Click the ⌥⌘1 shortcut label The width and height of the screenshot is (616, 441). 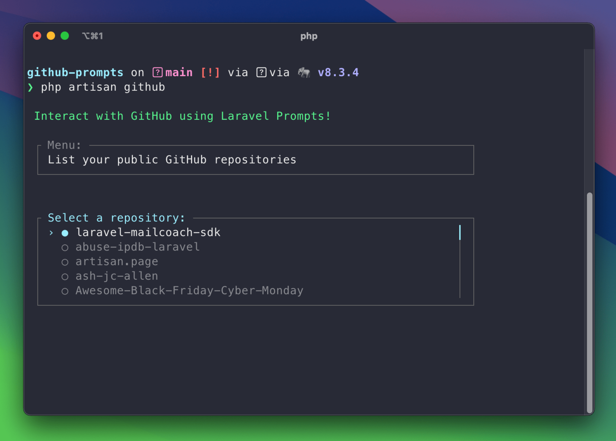(93, 36)
